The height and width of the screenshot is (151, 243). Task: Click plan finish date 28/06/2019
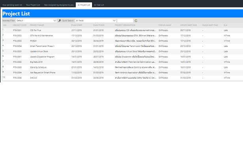(98, 62)
